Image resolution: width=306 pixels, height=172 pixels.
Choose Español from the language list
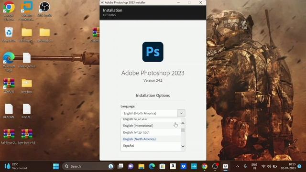[x=151, y=146]
